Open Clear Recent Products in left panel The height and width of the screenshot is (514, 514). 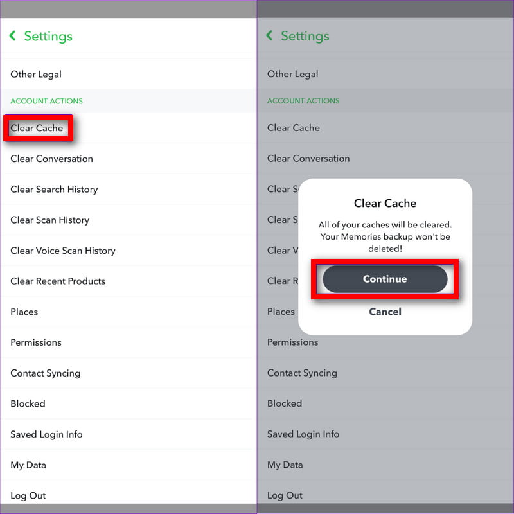58,281
